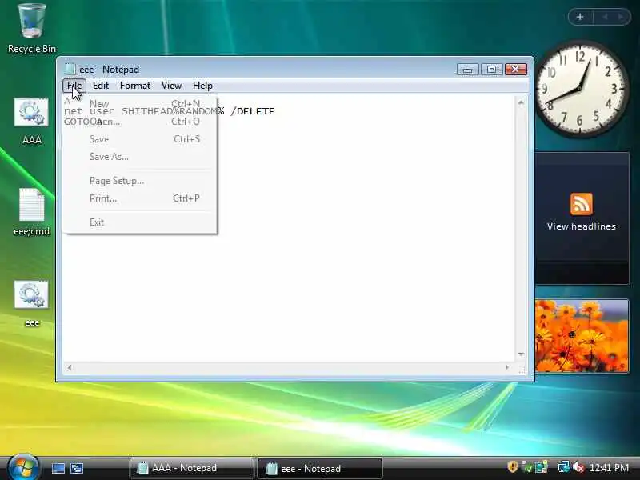Click the Notepad vertical scrollbar up arrow

pos(521,102)
